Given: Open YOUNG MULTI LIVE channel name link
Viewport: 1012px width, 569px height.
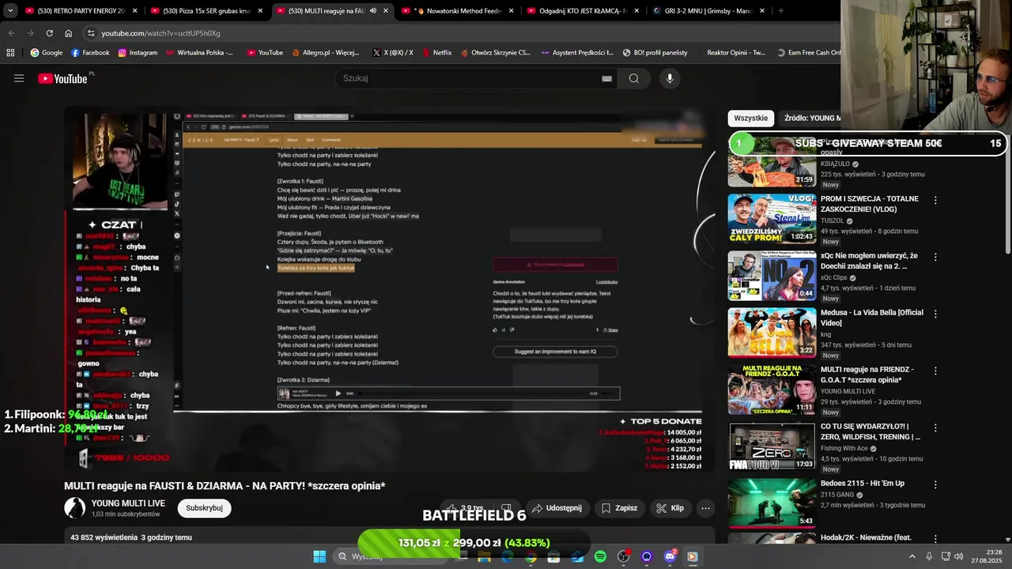Looking at the screenshot, I should [x=128, y=503].
